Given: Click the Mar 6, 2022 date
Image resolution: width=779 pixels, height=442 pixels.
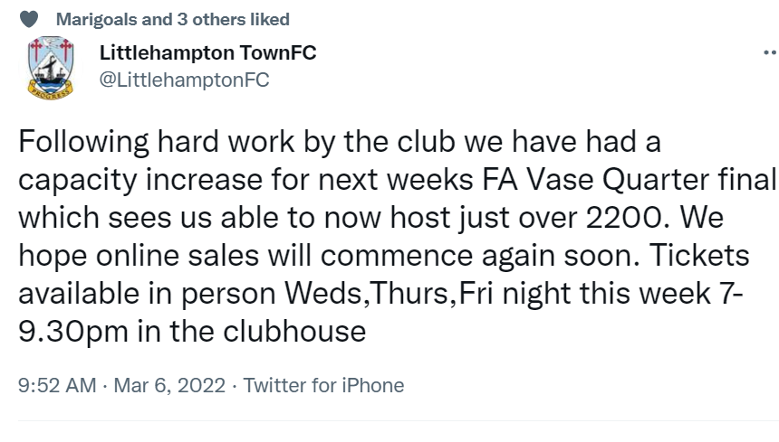Looking at the screenshot, I should point(169,386).
